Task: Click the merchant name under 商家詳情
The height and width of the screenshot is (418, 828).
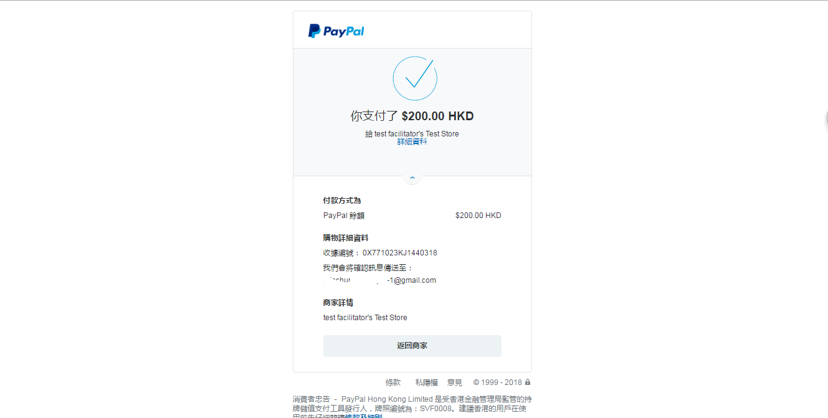Action: pyautogui.click(x=365, y=318)
